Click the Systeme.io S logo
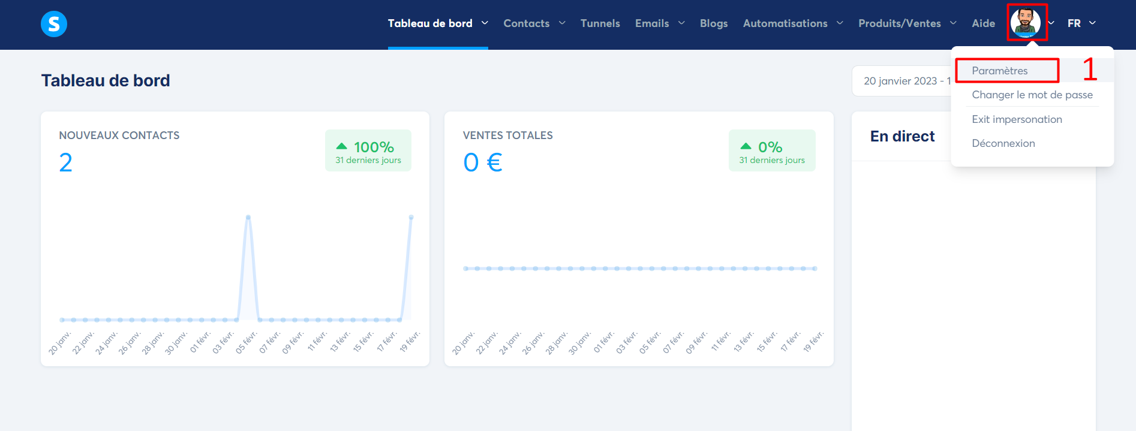 click(54, 24)
